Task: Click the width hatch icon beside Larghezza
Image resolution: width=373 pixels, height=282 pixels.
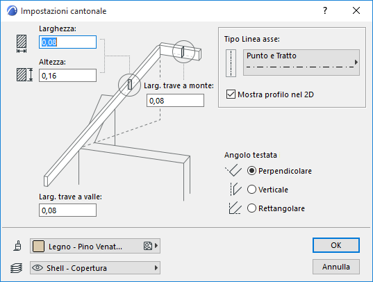Action: [22, 44]
